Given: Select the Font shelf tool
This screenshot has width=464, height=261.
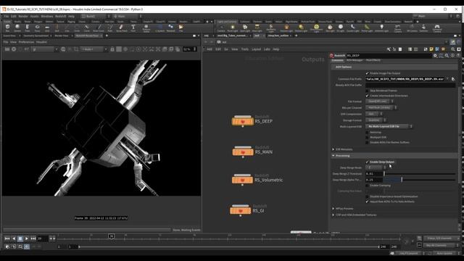Looking at the screenshot, I should pos(133,28).
